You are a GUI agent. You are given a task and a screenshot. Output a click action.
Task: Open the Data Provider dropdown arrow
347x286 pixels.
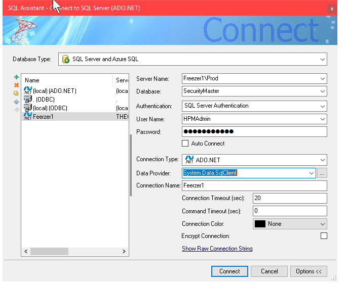pos(312,173)
